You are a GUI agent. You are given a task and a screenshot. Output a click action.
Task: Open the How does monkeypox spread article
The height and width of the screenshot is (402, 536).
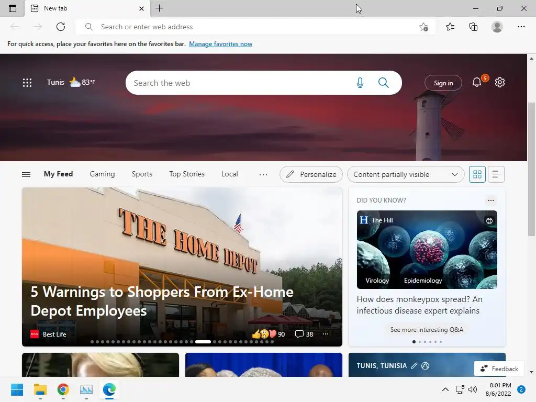coord(420,305)
